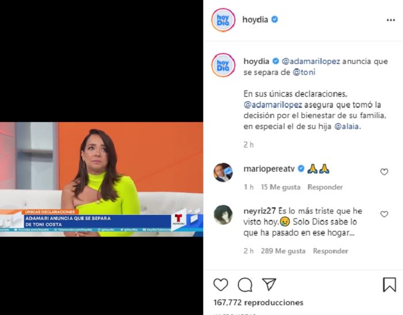403x315 pixels.
Task: Open hoydia profile picture in header
Action: point(223,20)
